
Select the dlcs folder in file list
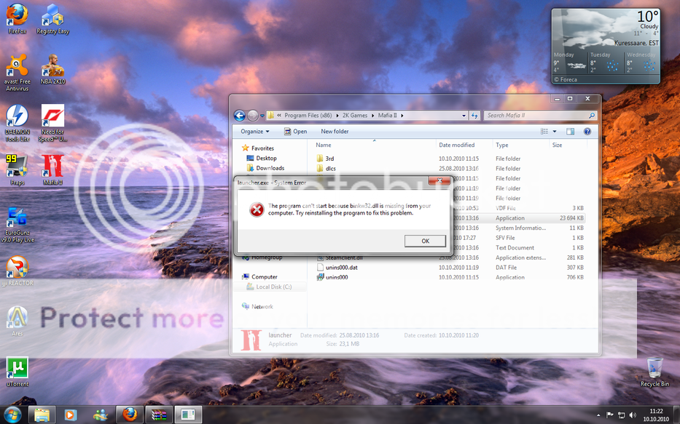(x=330, y=168)
